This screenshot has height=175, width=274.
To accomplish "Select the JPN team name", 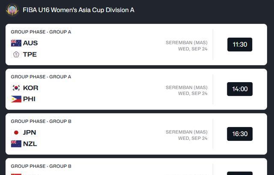I will 30,133.
